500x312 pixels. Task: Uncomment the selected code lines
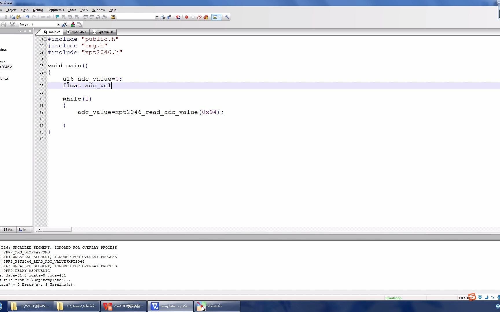pos(104,17)
